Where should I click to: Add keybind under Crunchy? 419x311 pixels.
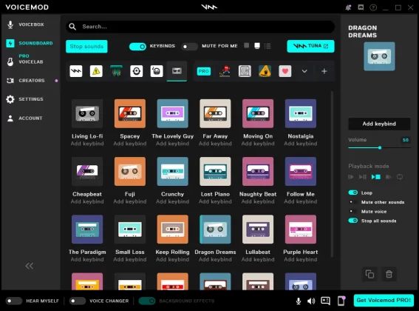pos(173,201)
